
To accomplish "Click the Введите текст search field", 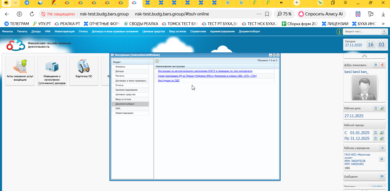I will click(363, 31).
